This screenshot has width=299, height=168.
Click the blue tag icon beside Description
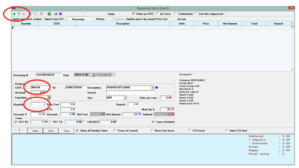pyautogui.click(x=157, y=88)
